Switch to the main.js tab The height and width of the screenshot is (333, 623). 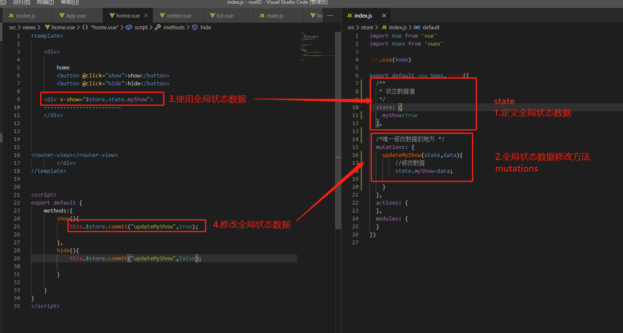[x=278, y=15]
